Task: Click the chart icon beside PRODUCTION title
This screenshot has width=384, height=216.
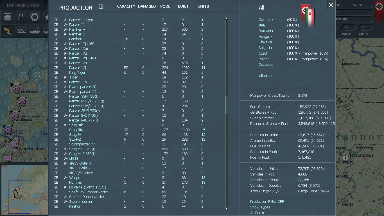Action: [101, 6]
